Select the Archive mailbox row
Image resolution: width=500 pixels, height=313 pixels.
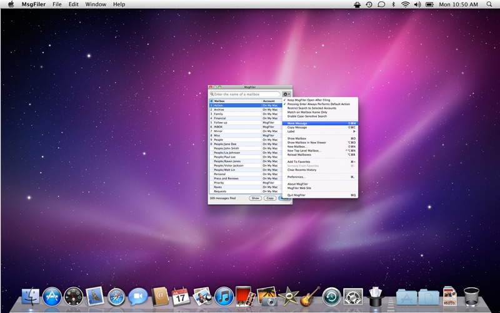[x=246, y=110]
